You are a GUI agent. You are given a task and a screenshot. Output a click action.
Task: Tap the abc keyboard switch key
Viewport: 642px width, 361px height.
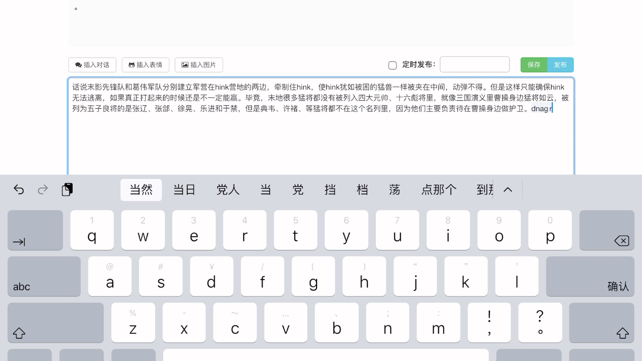tap(44, 276)
